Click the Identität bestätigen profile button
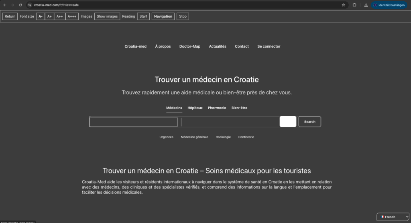 (x=389, y=5)
